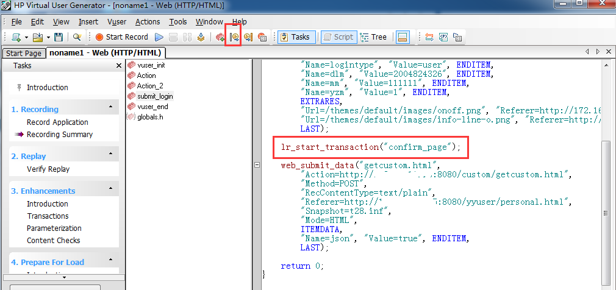Open the Vuser menu
The width and height of the screenshot is (616, 290).
[116, 22]
